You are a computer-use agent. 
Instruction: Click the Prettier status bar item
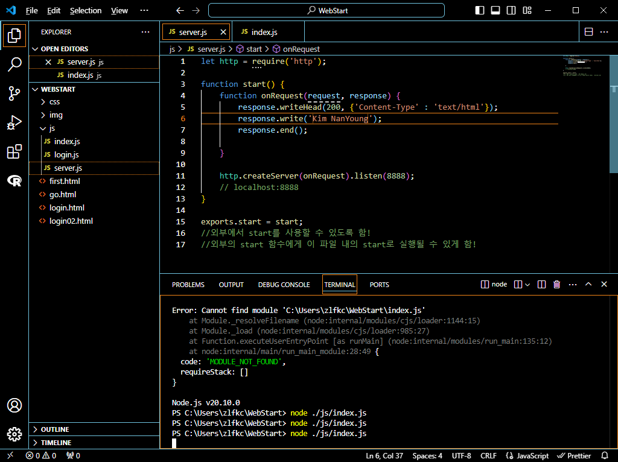pos(574,456)
